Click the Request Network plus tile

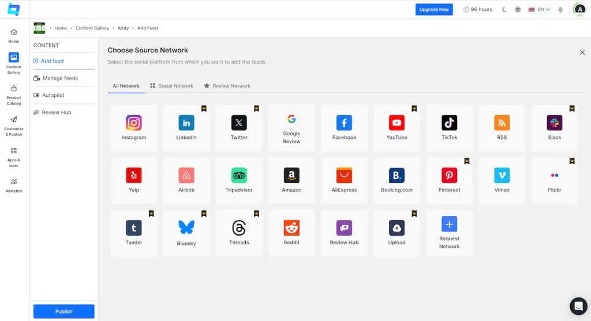449,233
